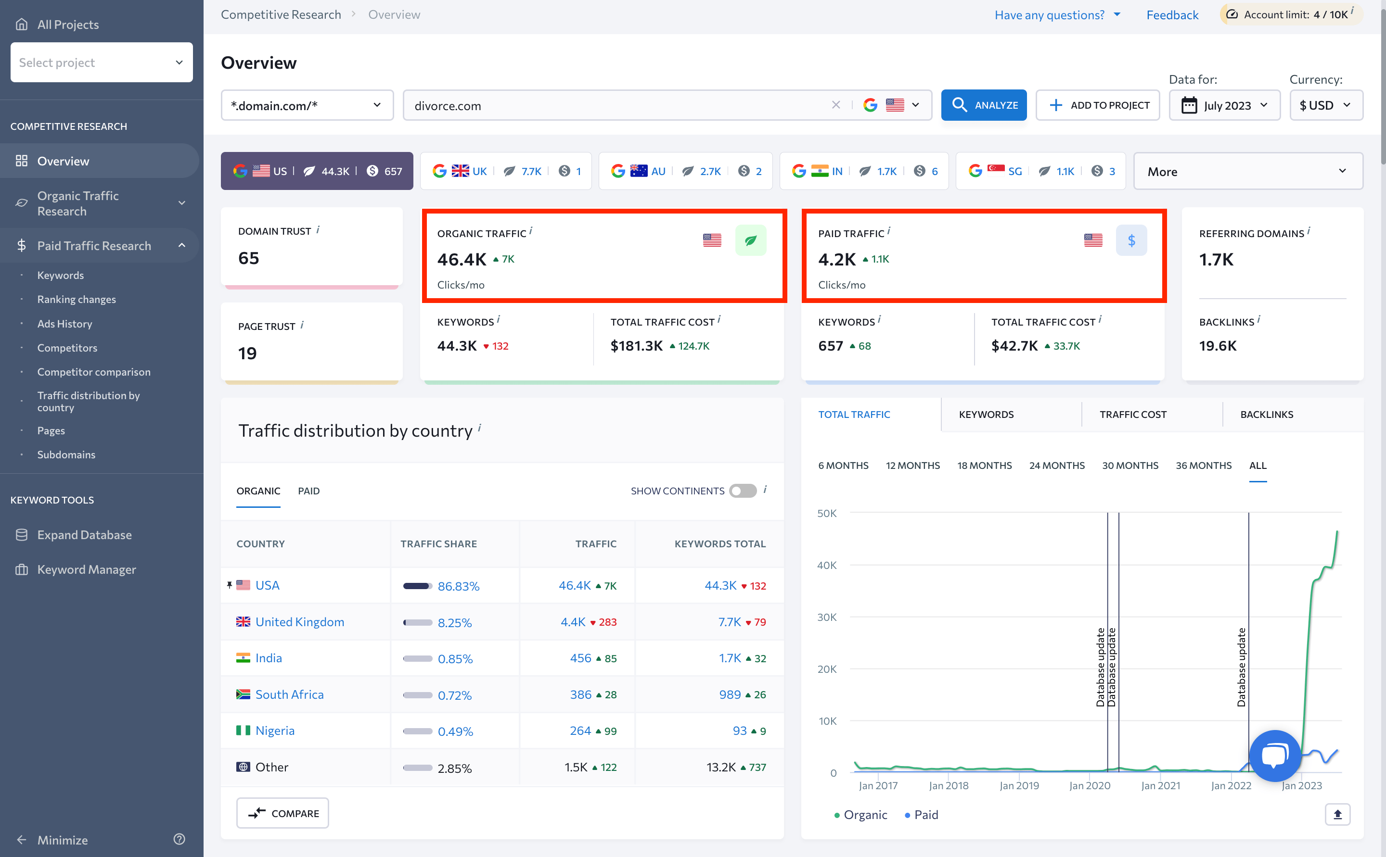Click the dollar paid traffic icon
This screenshot has width=1386, height=857.
click(1131, 240)
